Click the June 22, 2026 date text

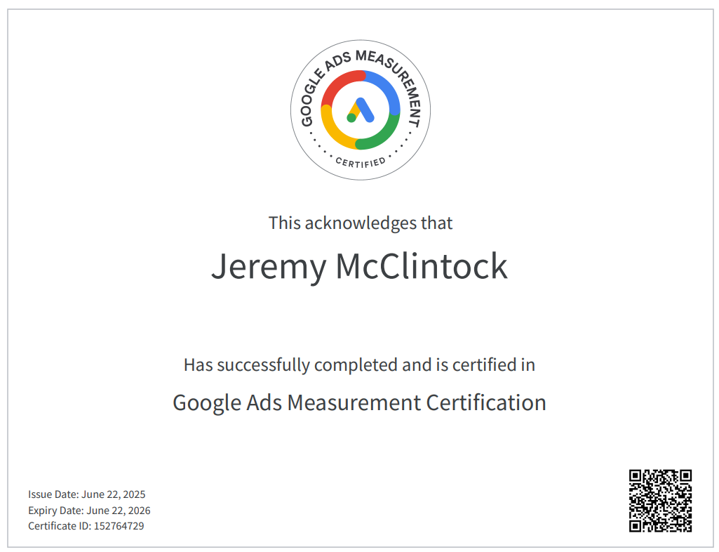pyautogui.click(x=119, y=510)
